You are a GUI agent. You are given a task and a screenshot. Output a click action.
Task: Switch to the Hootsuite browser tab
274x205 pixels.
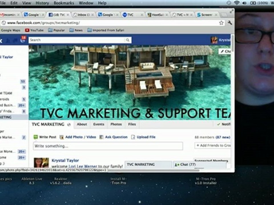(x=158, y=15)
